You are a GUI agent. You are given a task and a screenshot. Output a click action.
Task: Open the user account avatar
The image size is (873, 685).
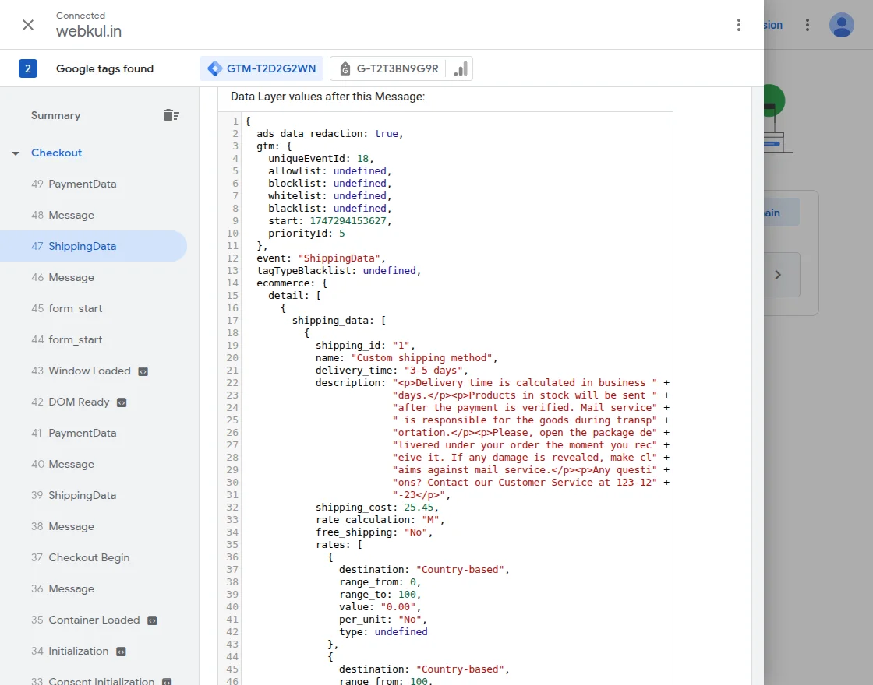[841, 25]
